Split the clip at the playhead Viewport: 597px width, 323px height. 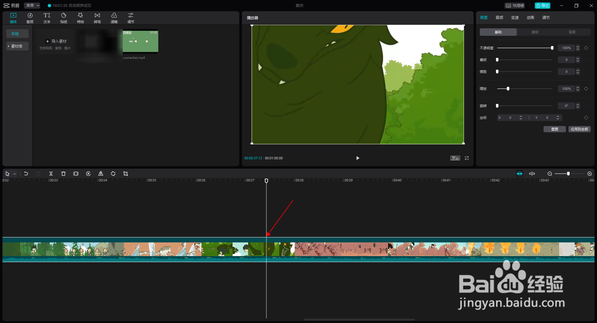(x=51, y=174)
